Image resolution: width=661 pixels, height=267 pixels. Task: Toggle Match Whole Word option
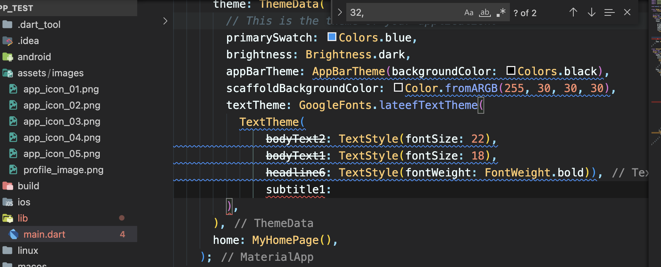(x=485, y=13)
